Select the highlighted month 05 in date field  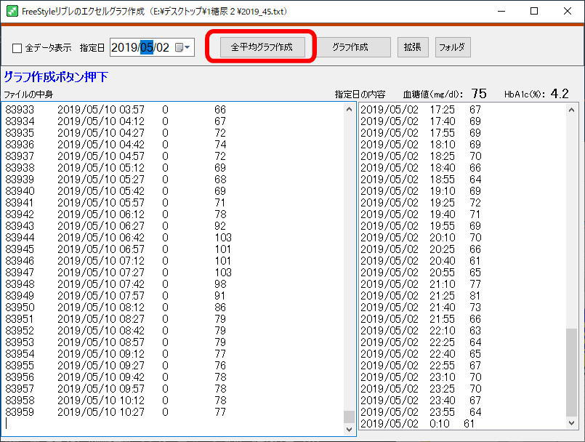pyautogui.click(x=147, y=47)
